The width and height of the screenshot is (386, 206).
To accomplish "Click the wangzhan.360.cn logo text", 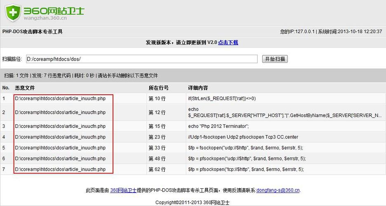I will (45, 18).
